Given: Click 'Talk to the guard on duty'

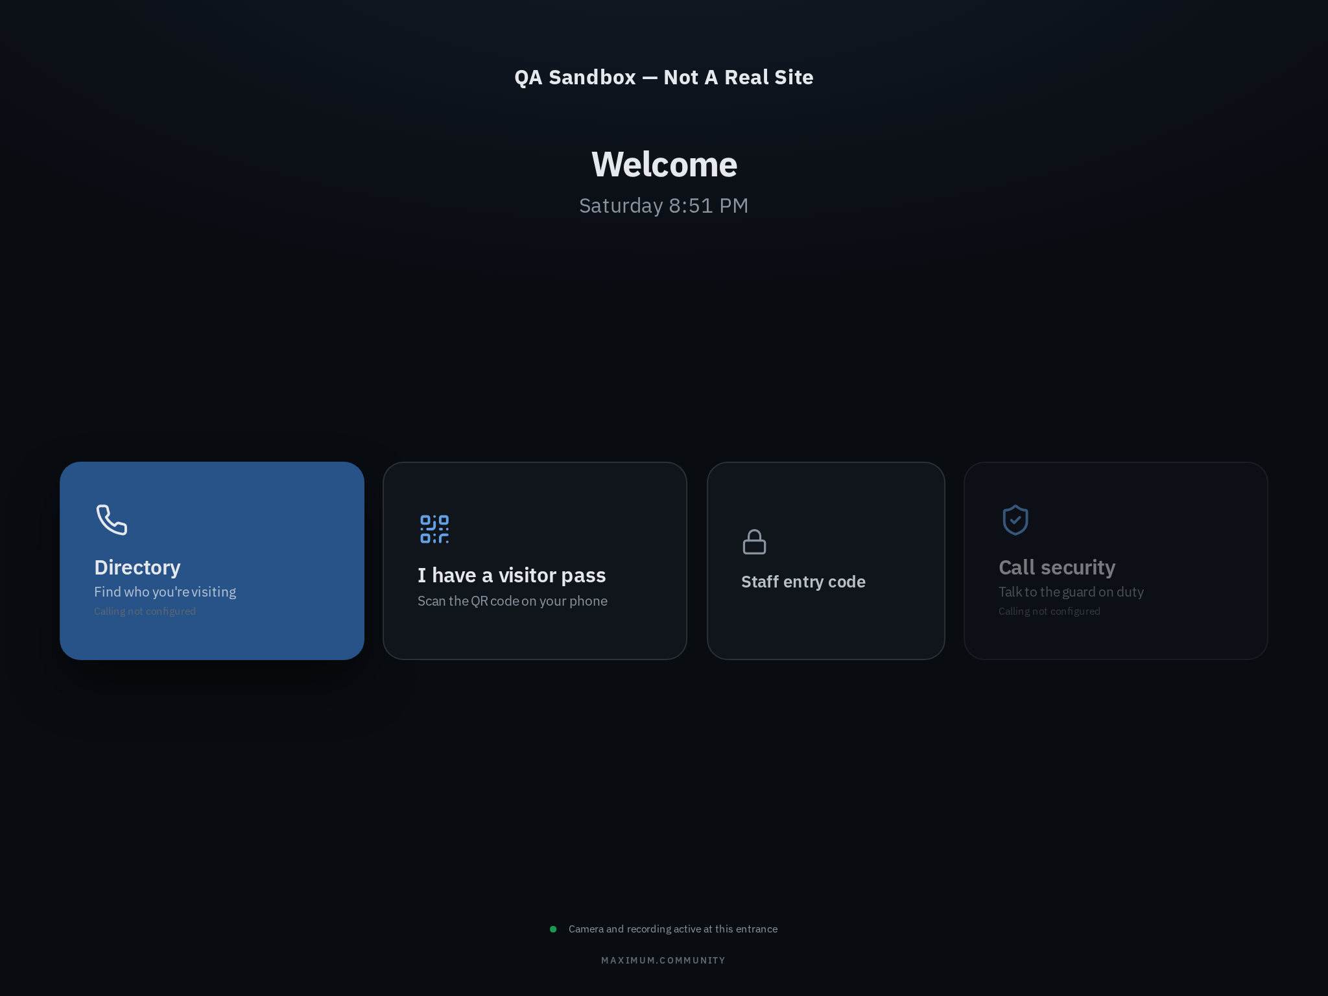Looking at the screenshot, I should (x=1071, y=592).
